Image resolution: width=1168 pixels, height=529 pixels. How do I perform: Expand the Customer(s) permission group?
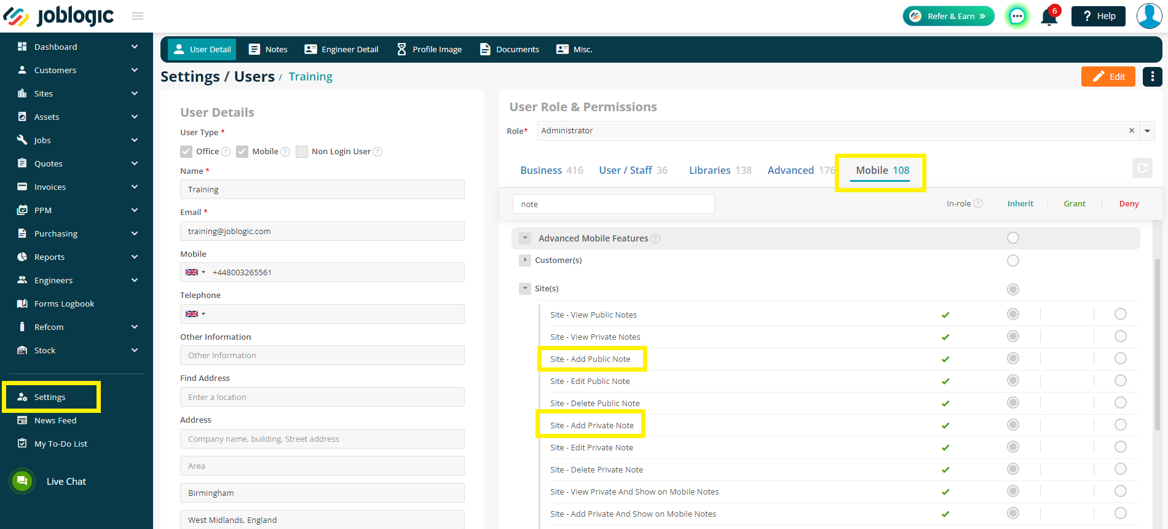point(525,261)
